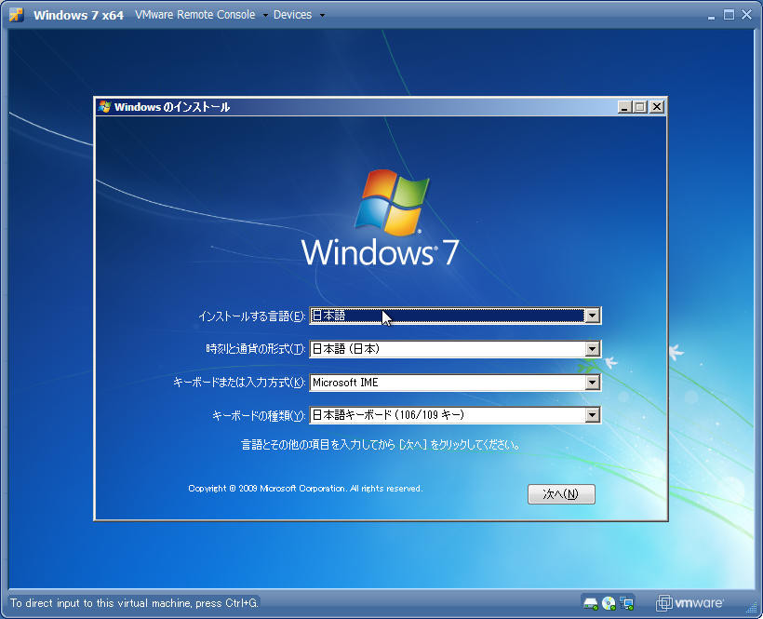Click the Microsoft IME field
Image resolution: width=763 pixels, height=619 pixels.
tap(455, 383)
